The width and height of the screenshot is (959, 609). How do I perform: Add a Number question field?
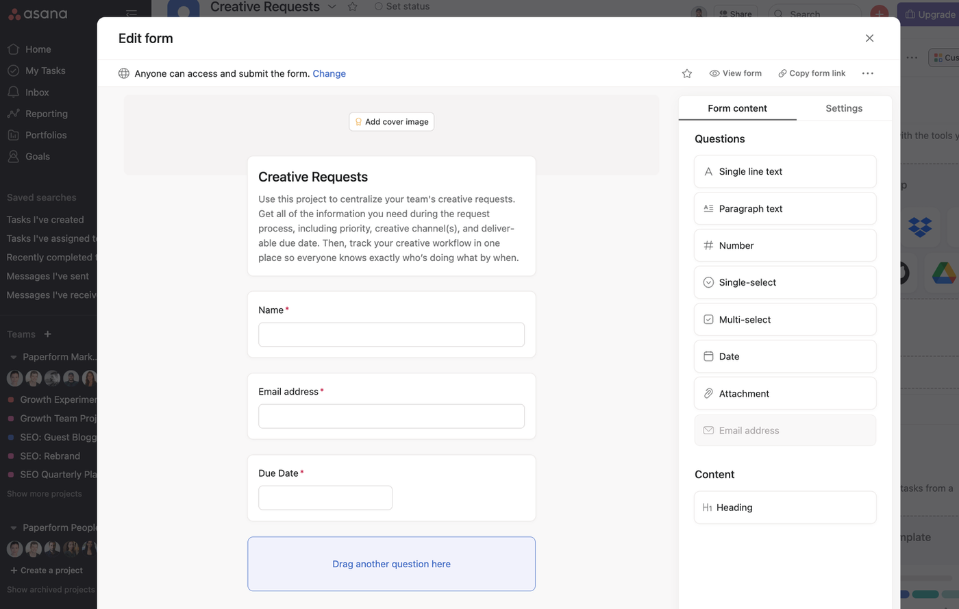click(x=785, y=246)
